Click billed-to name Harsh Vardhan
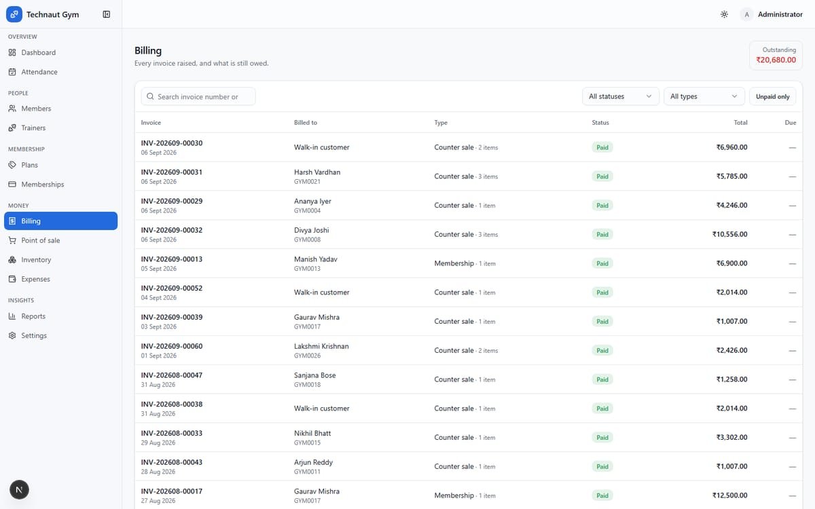 click(x=317, y=172)
